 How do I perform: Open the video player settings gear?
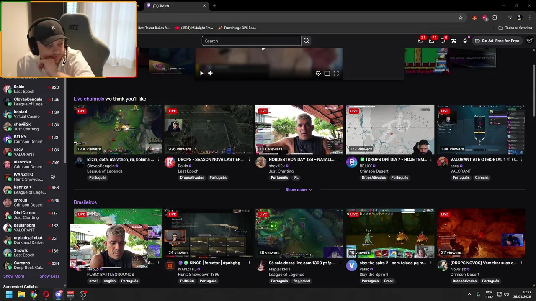(318, 73)
